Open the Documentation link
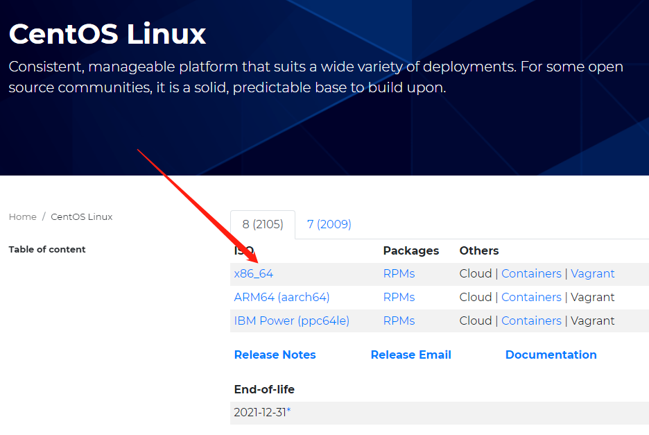The height and width of the screenshot is (435, 649). click(551, 355)
